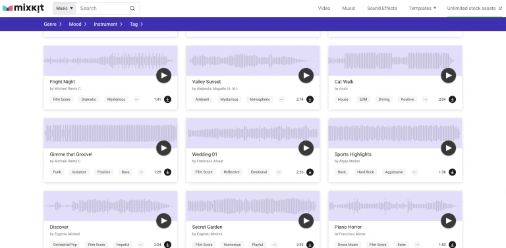The width and height of the screenshot is (506, 248).
Task: Expand the Instrument filter menu
Action: 108,24
